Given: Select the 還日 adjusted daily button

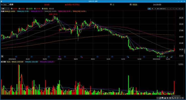Looking at the screenshot, I should click(x=158, y=9).
